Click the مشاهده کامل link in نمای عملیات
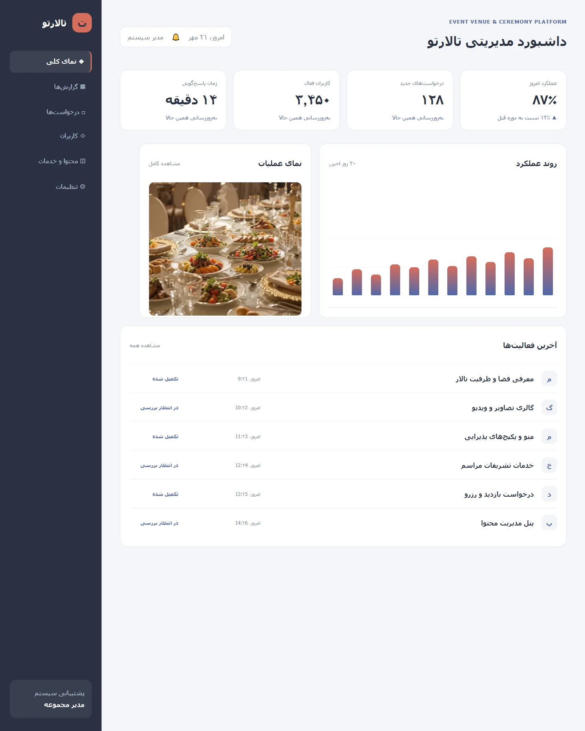Screen dimensions: 585x731 pyautogui.click(x=164, y=164)
